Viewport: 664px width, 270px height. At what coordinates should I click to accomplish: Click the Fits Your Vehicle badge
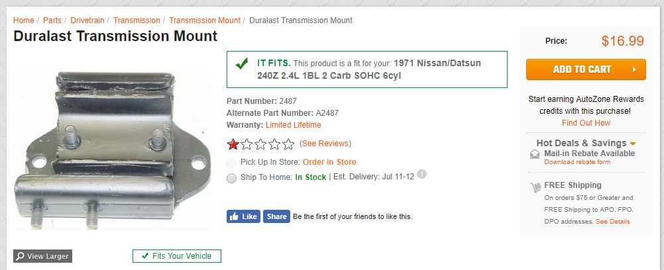click(x=176, y=256)
